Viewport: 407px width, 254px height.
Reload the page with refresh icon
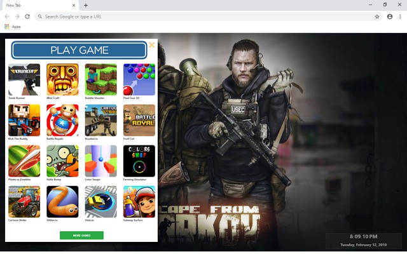click(x=27, y=17)
